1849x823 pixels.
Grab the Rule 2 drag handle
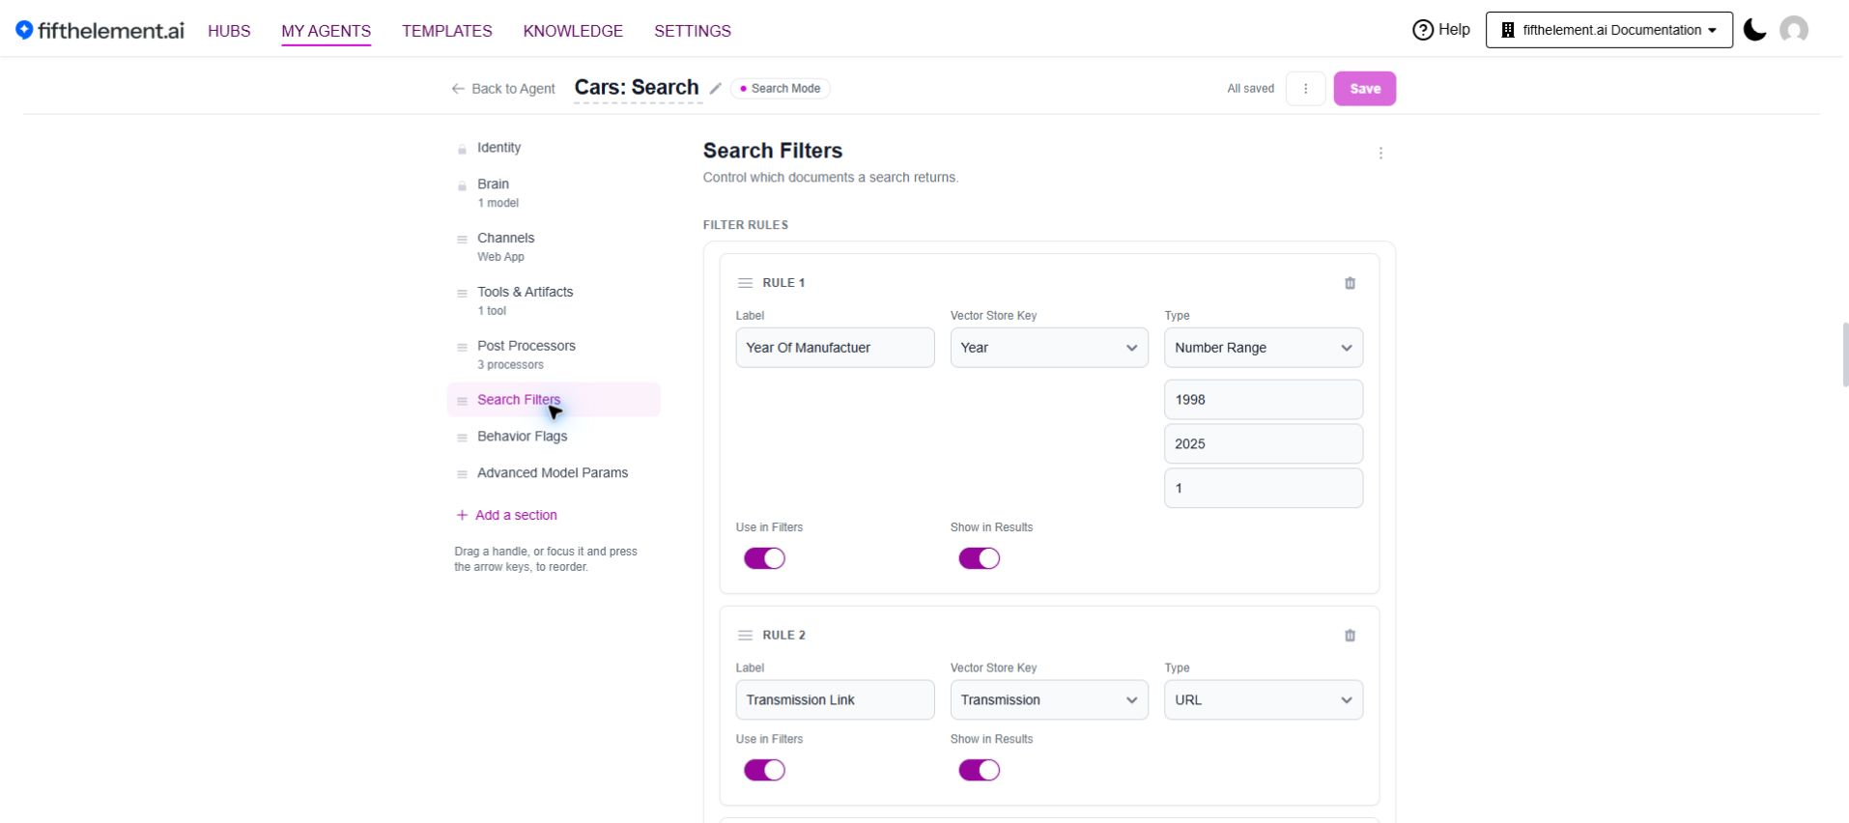click(745, 636)
